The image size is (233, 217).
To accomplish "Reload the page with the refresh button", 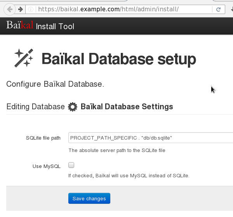I will tap(218, 9).
